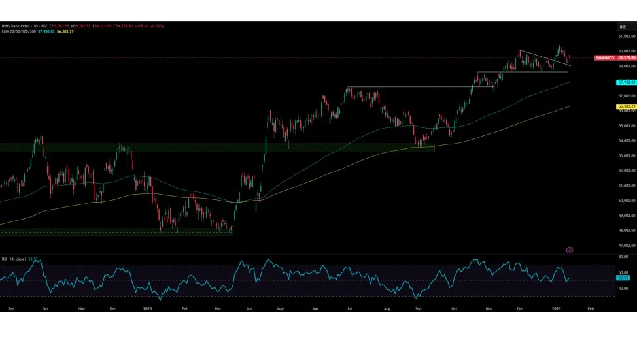Click the Sep label at time axis start
637x358 pixels.
point(11,309)
